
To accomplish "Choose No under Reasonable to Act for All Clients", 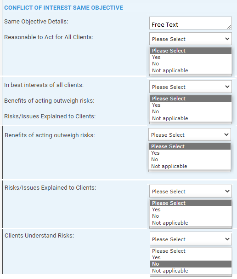I will coord(191,64).
